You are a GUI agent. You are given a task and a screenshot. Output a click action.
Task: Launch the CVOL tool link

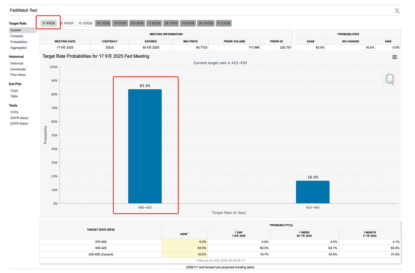pos(15,112)
